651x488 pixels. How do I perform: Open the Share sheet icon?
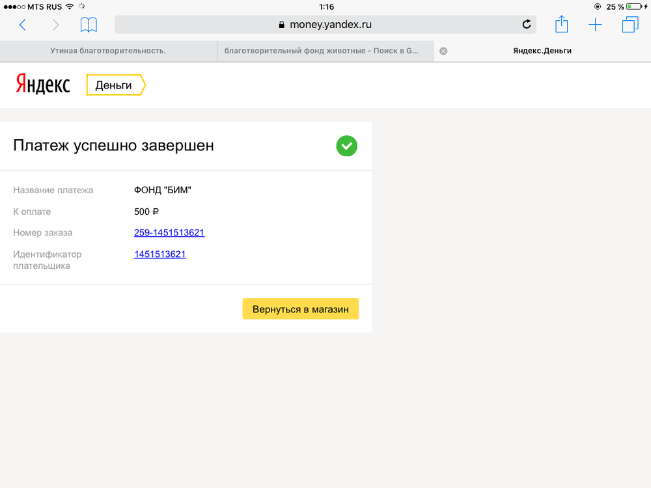pyautogui.click(x=561, y=25)
